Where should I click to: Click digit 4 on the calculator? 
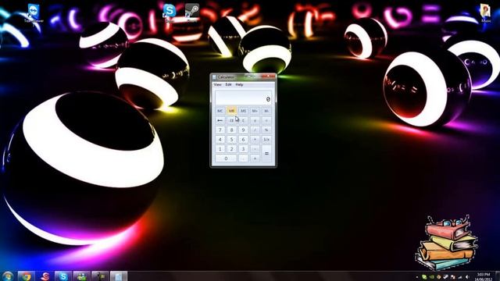[x=220, y=140]
